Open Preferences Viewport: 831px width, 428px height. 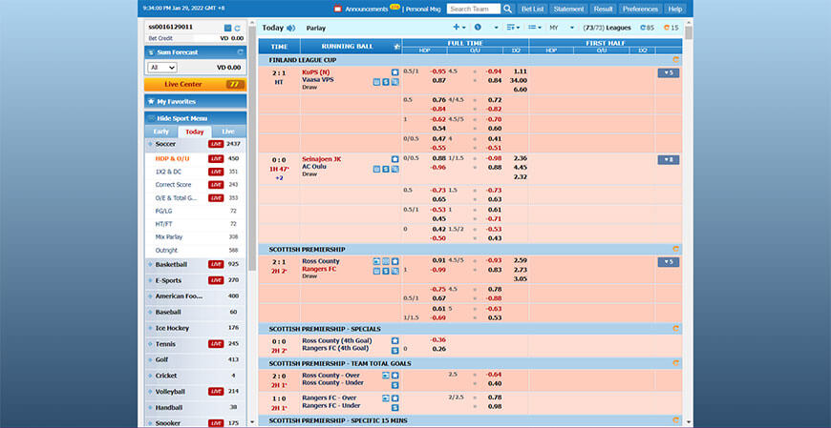tap(640, 9)
